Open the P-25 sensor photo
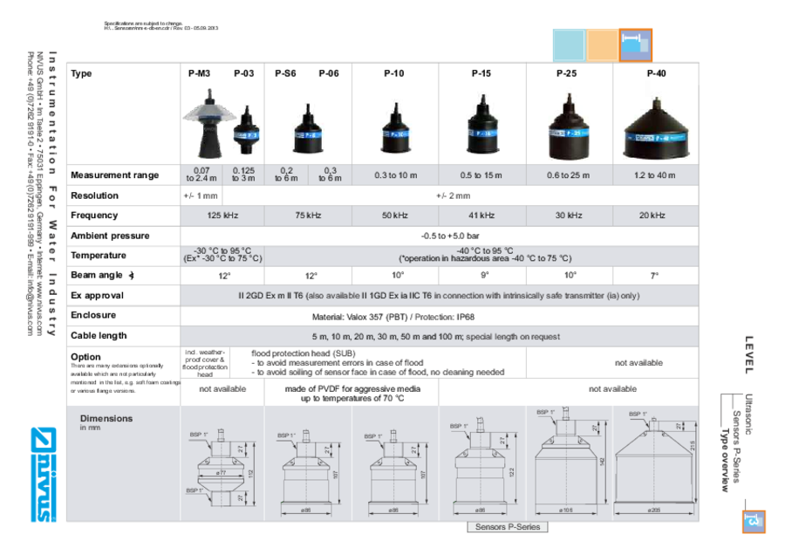This screenshot has width=785, height=555. pyautogui.click(x=569, y=127)
